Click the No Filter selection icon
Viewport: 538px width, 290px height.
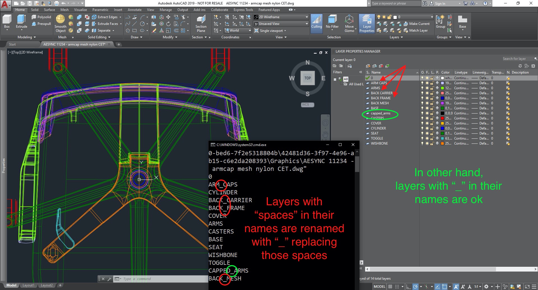pos(332,22)
